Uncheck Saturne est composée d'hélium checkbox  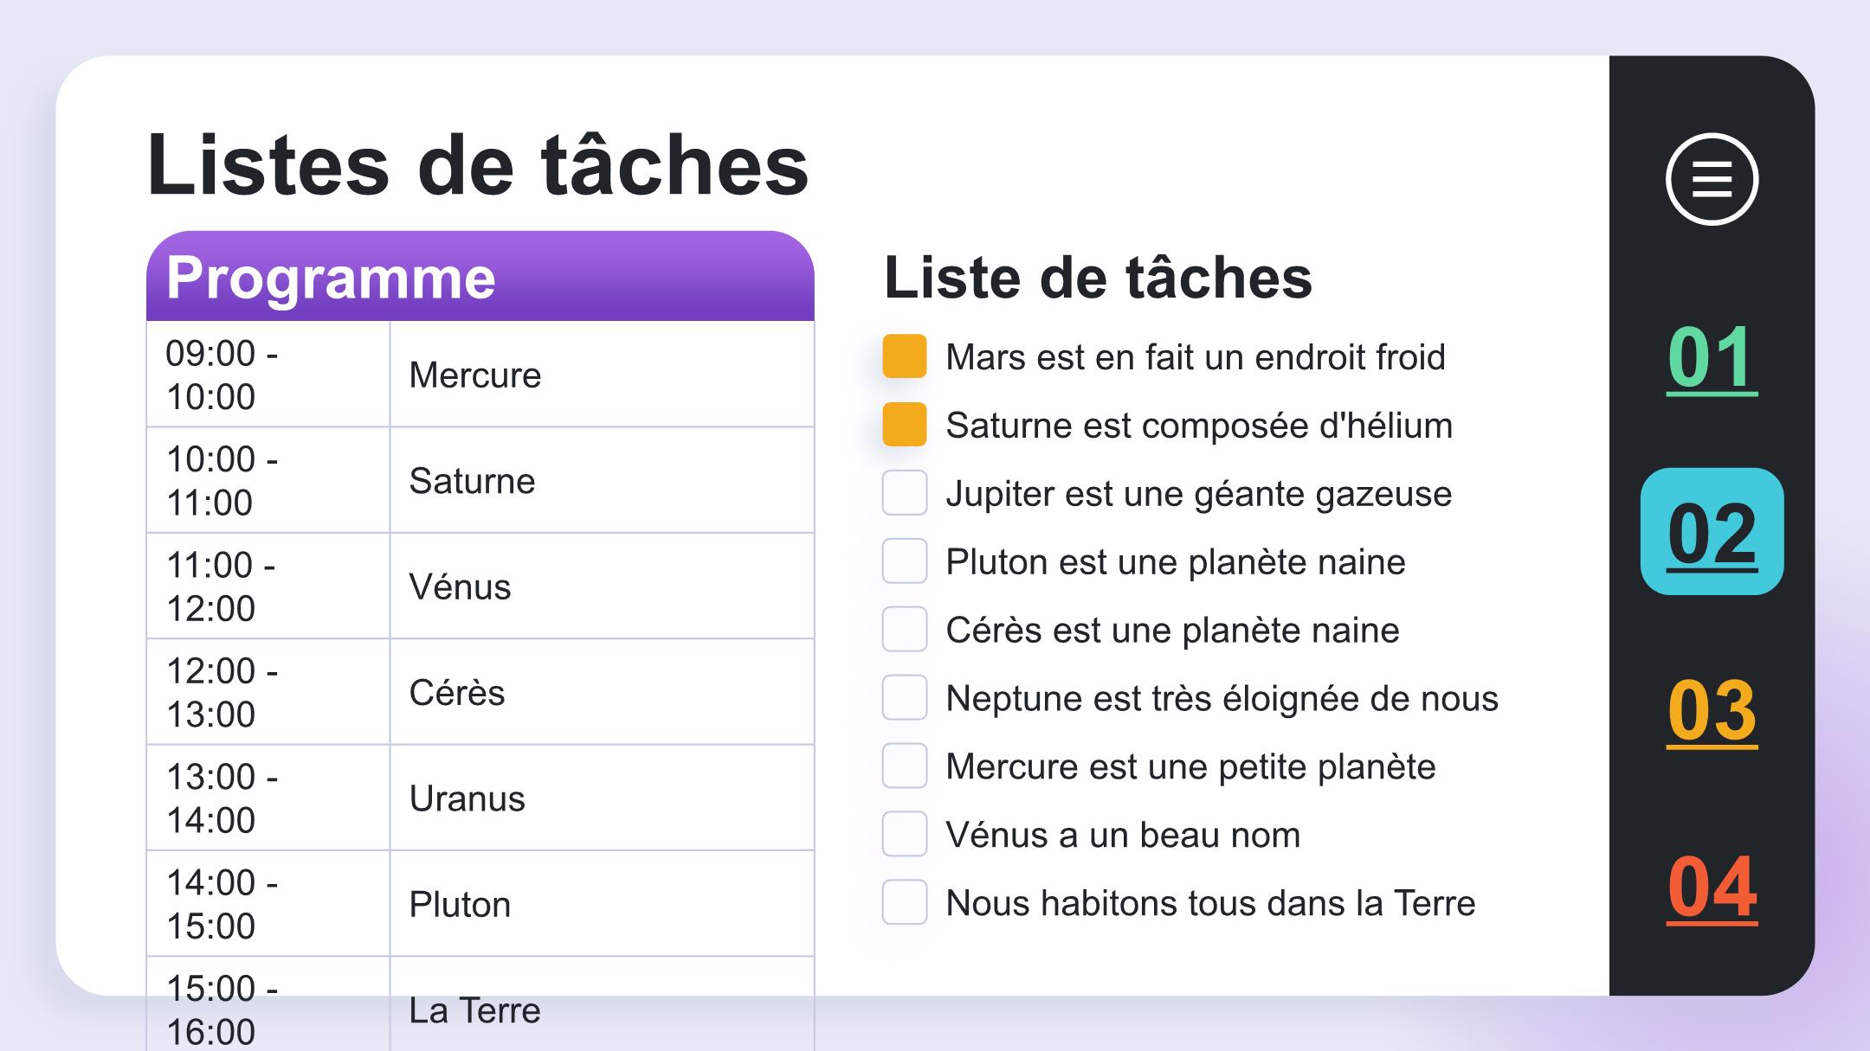click(904, 425)
